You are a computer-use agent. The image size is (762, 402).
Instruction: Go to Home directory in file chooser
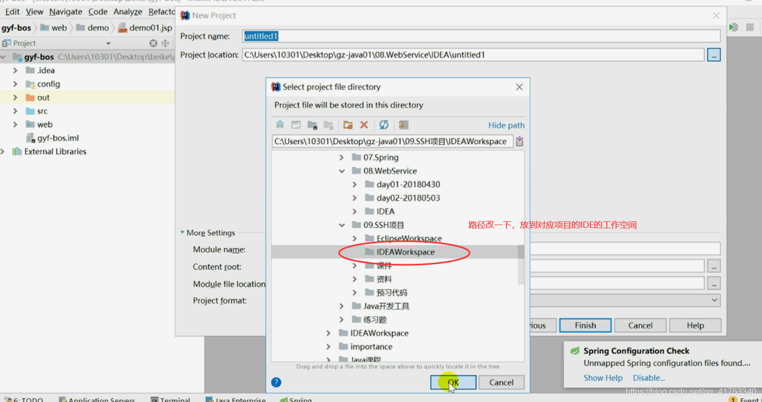(x=280, y=125)
